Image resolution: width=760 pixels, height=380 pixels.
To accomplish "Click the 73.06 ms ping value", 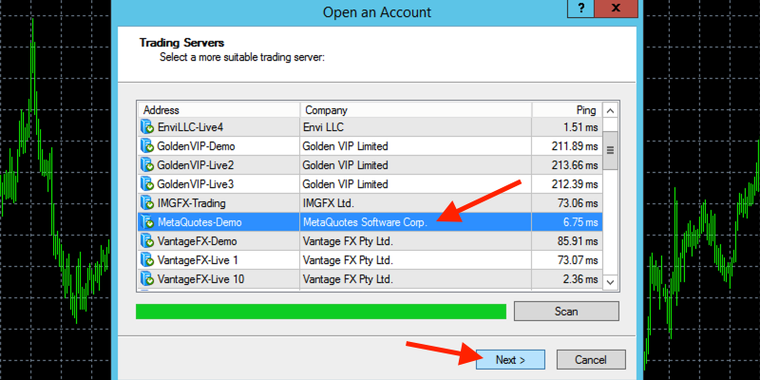I will coord(578,203).
